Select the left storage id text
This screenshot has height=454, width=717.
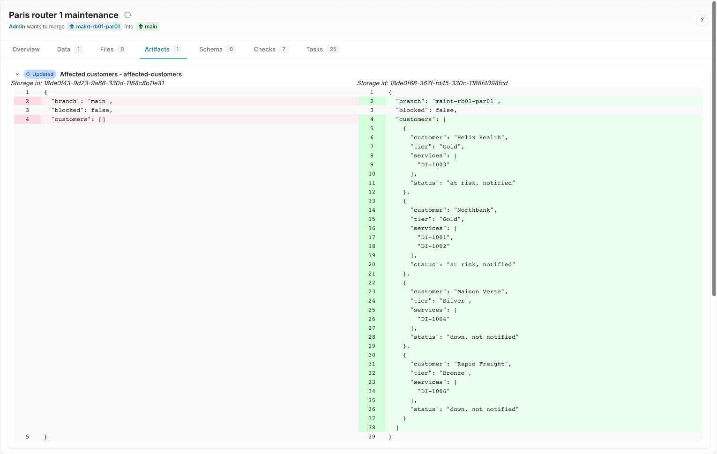click(88, 83)
